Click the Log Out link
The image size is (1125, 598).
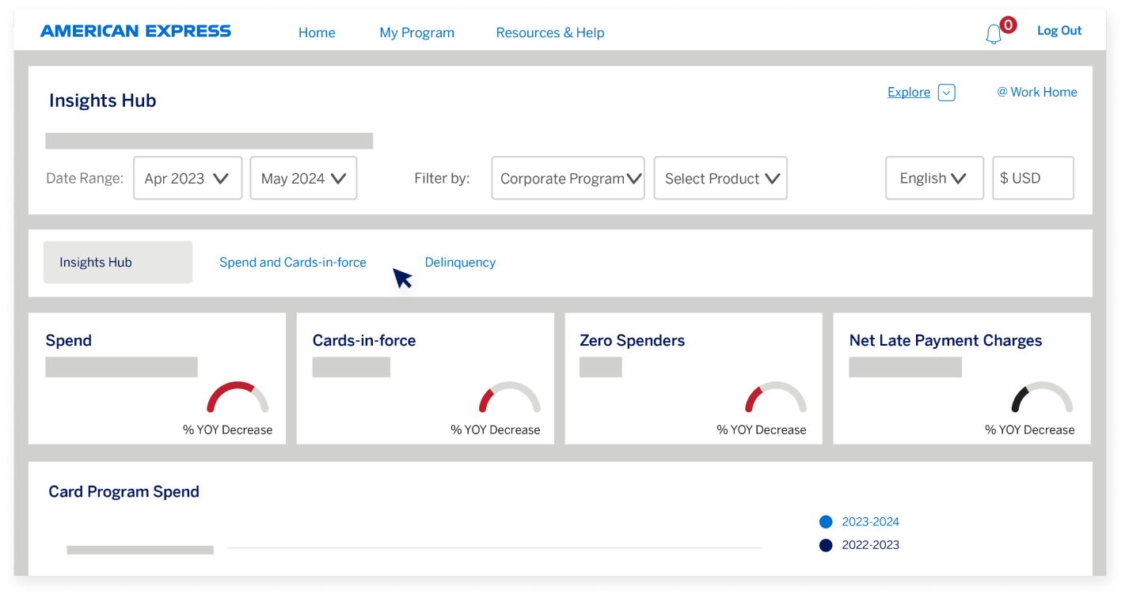coord(1059,30)
